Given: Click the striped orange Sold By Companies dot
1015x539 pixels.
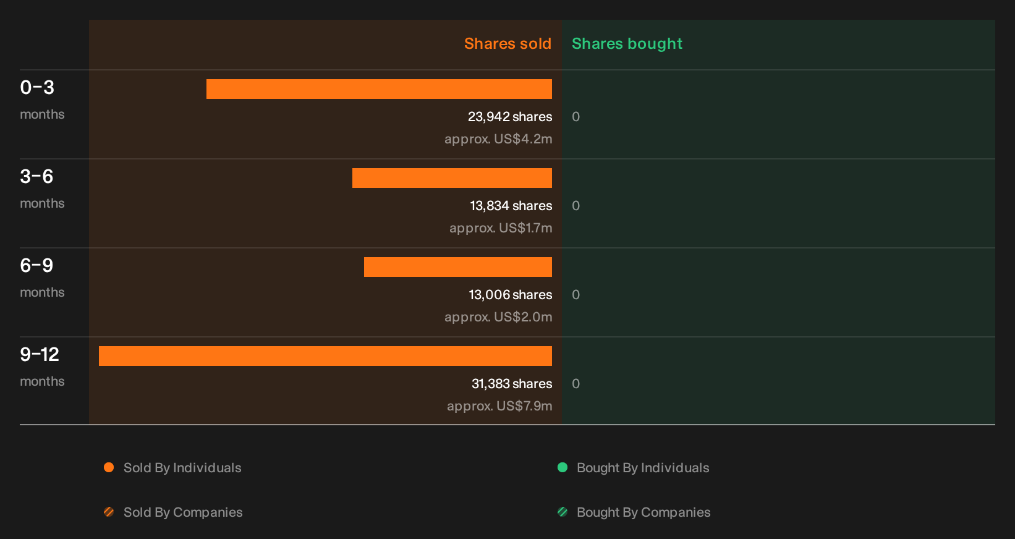Looking at the screenshot, I should 109,512.
